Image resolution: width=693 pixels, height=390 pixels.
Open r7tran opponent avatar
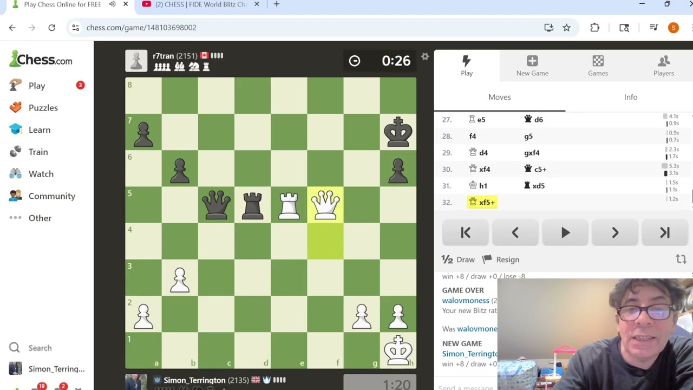coord(136,61)
